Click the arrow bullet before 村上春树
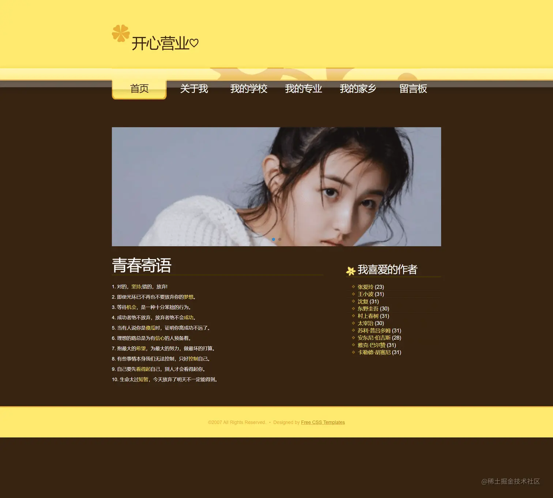This screenshot has width=553, height=498. tap(353, 316)
